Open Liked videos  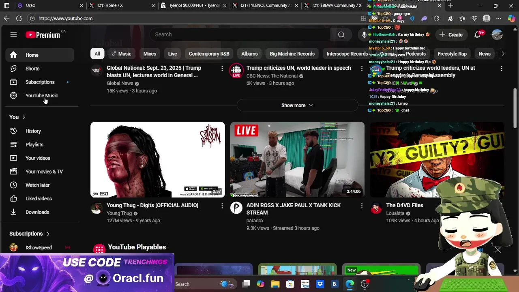click(x=40, y=199)
